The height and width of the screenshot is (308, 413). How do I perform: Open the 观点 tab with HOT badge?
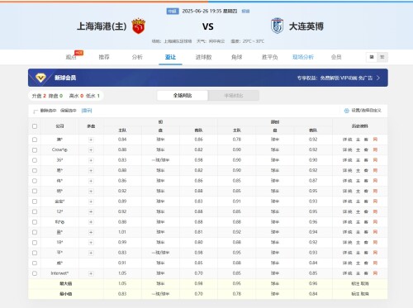point(71,57)
